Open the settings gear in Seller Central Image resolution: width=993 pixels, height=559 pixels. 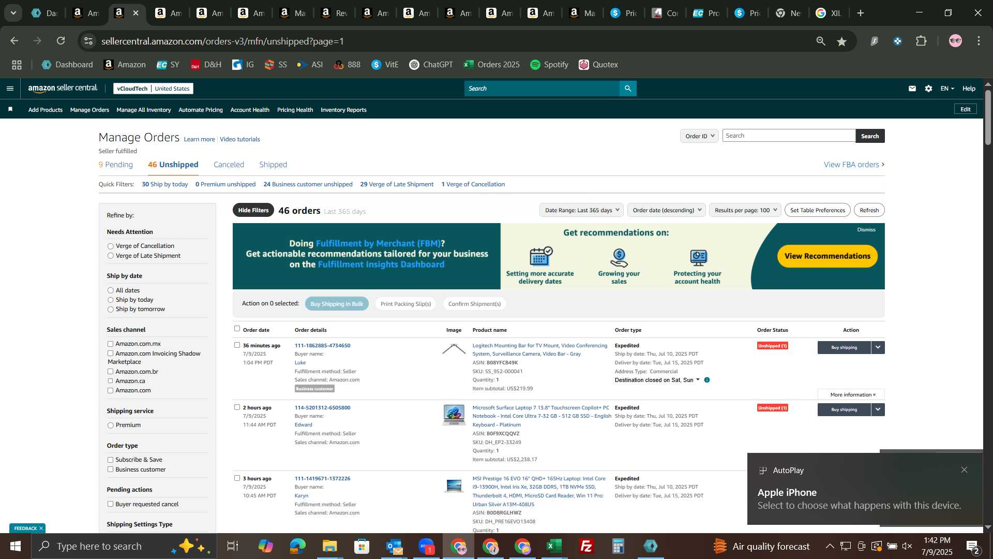[928, 89]
